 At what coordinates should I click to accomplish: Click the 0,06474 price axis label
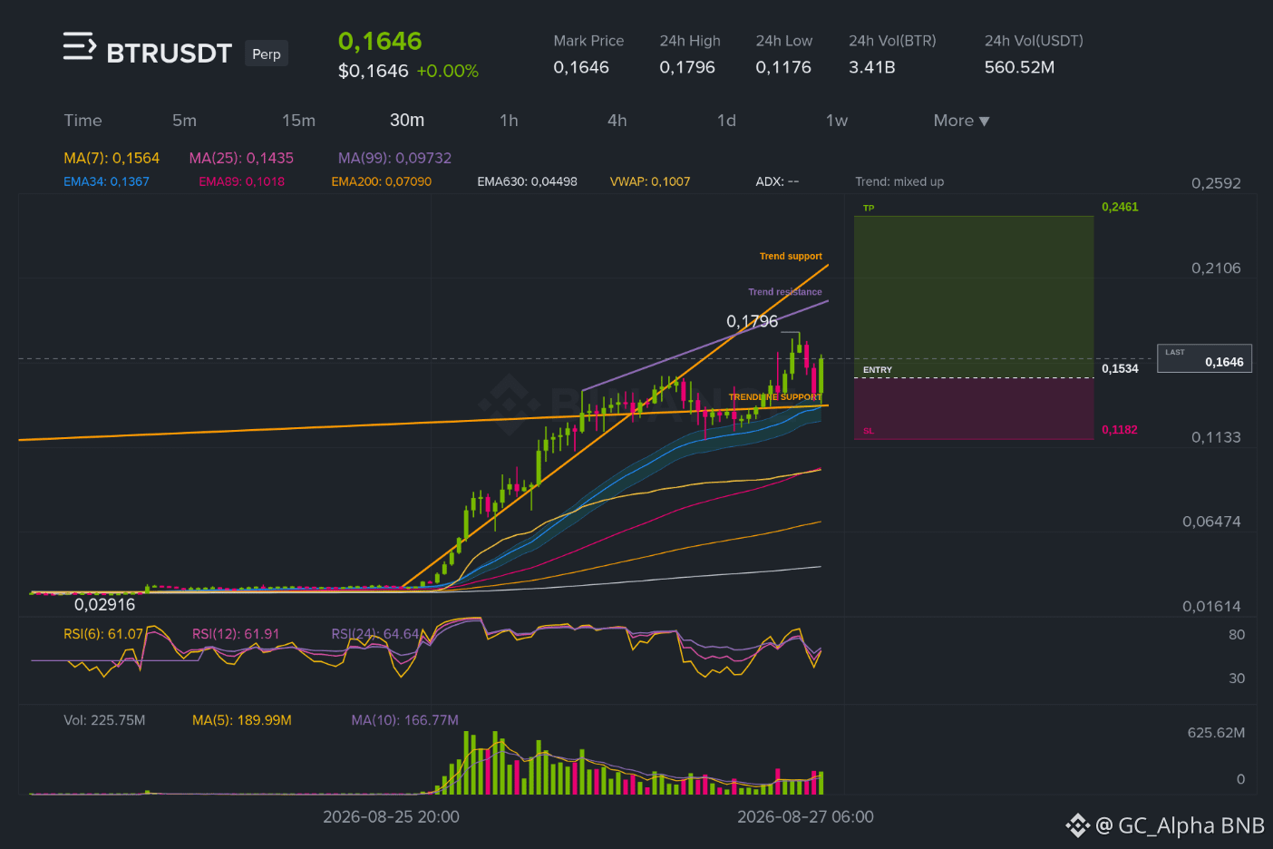[x=1211, y=522]
